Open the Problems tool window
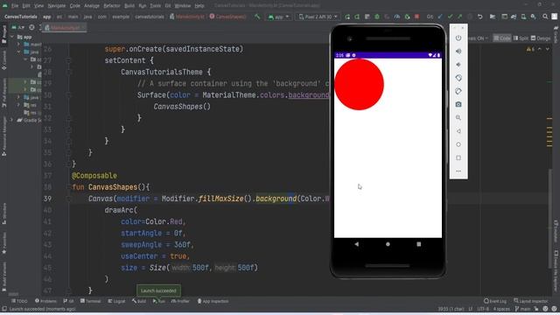This screenshot has width=560, height=315. 45,301
